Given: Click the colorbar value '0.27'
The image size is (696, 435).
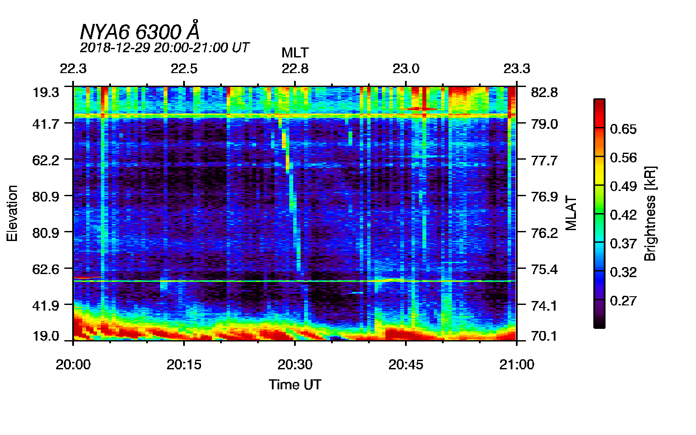Looking at the screenshot, I should [623, 301].
